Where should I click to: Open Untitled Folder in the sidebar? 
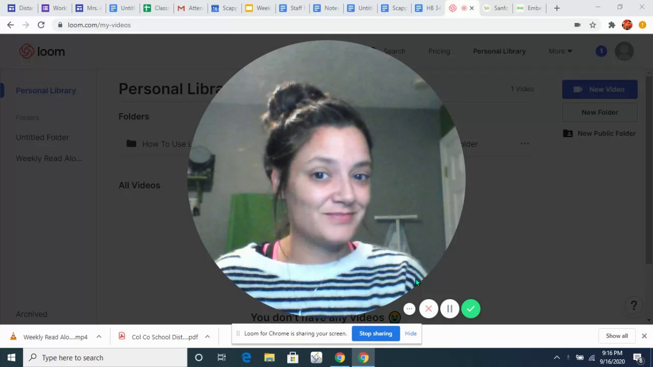tap(42, 137)
